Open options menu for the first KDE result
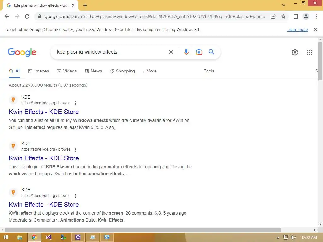Image resolution: width=323 pixels, height=242 pixels. click(76, 103)
